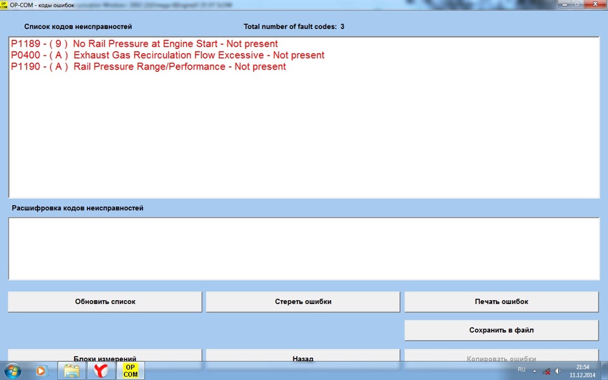Click the Стереть ошибки button
The image size is (608, 380).
[303, 301]
